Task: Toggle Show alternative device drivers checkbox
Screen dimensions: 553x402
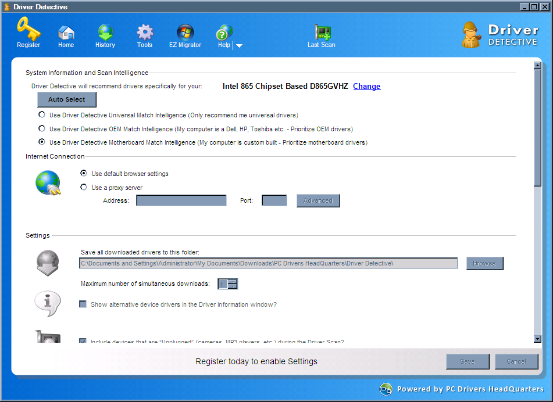Action: coord(83,304)
